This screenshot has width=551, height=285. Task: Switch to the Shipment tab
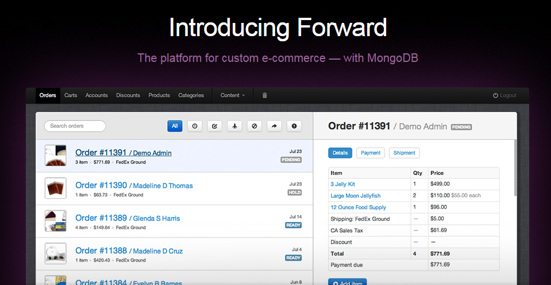(404, 153)
